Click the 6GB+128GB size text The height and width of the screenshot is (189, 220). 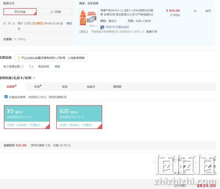143,21
